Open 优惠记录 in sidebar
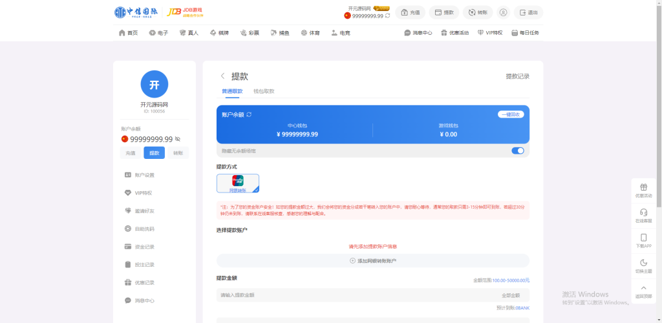Viewport: 662px width, 323px height. [140, 282]
